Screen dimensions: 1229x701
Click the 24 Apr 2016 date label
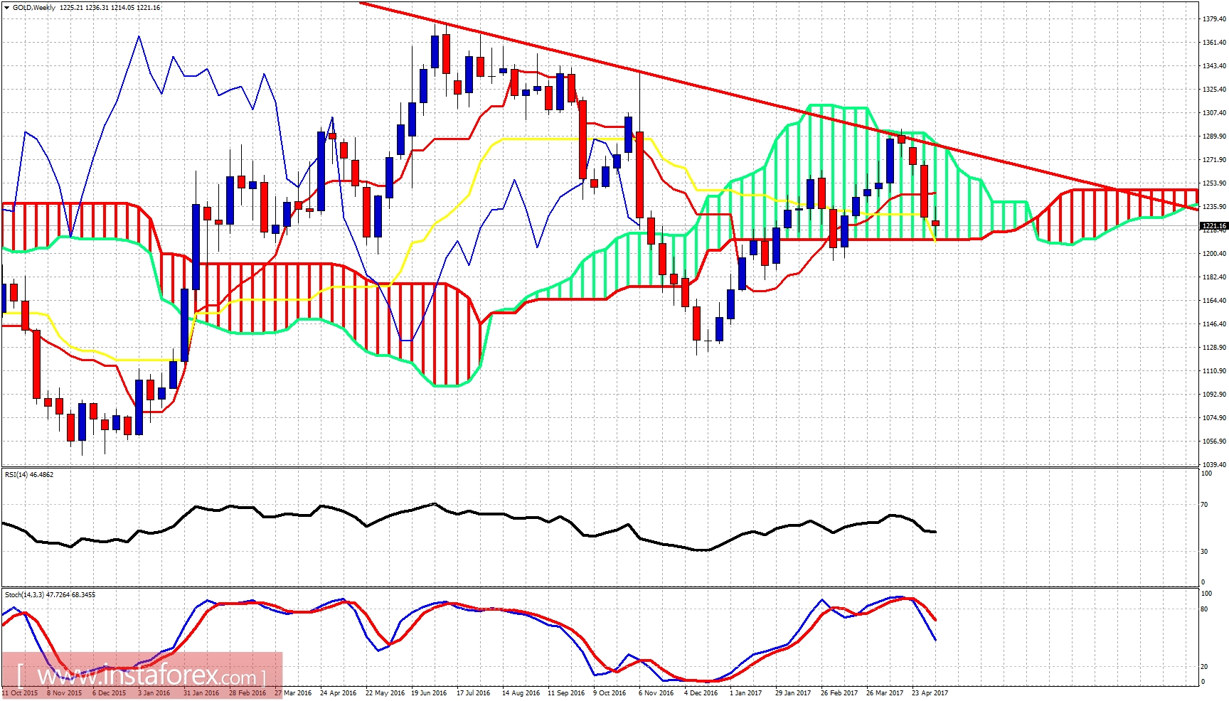click(339, 693)
